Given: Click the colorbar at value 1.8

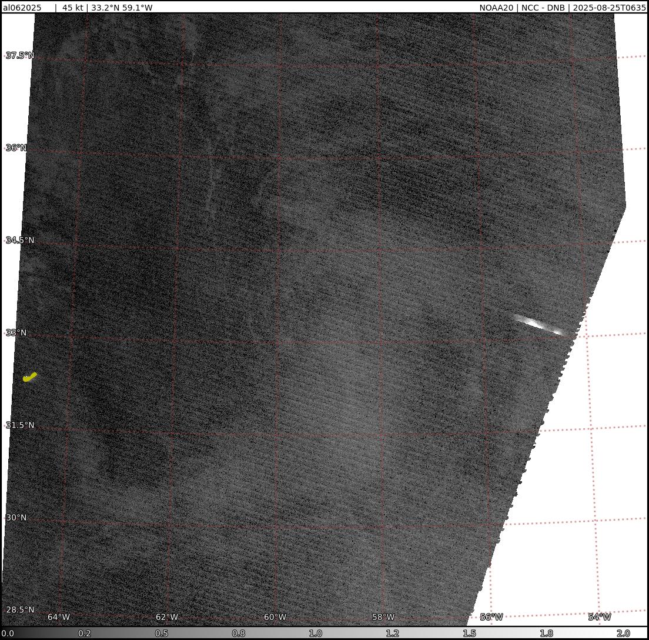Looking at the screenshot, I should coord(546,633).
